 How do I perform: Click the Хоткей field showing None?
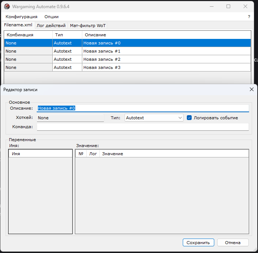[x=70, y=118]
